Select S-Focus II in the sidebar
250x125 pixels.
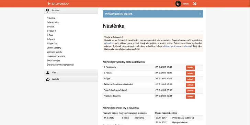[x=51, y=31]
